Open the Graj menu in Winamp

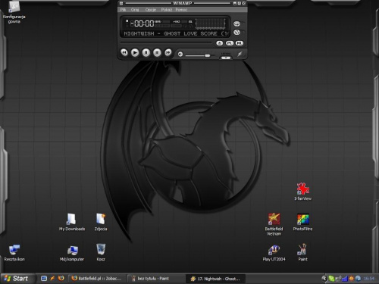[135, 10]
